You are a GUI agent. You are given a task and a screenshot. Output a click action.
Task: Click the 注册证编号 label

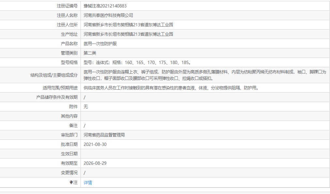pos(67,6)
